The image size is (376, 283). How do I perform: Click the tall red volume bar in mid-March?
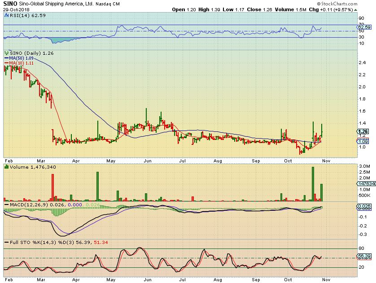point(53,187)
